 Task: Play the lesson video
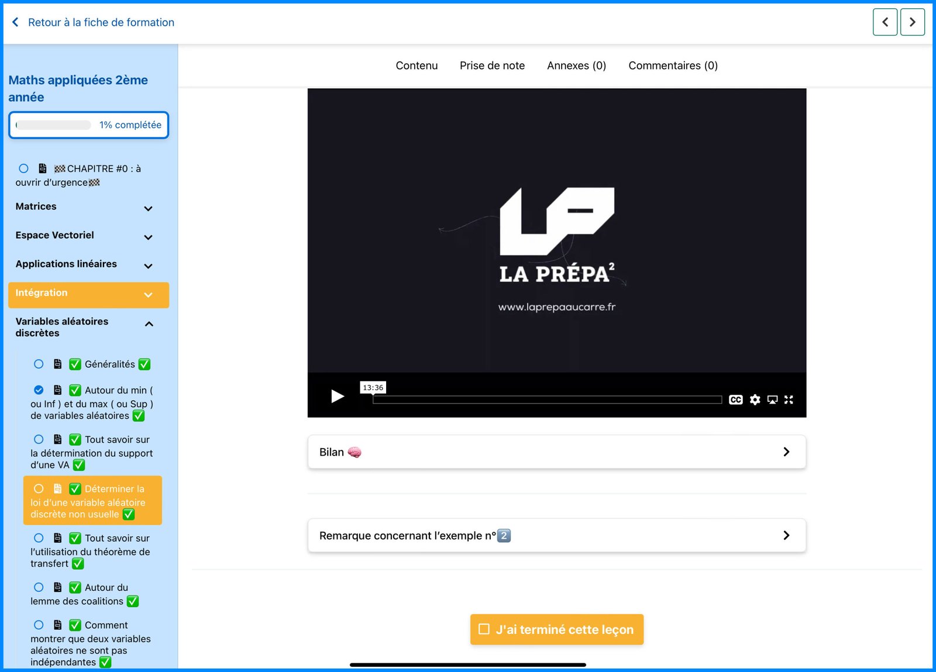point(337,397)
